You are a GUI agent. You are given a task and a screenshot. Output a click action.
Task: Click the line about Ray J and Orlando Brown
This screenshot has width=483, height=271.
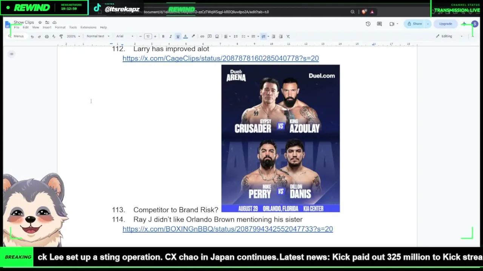(x=218, y=219)
